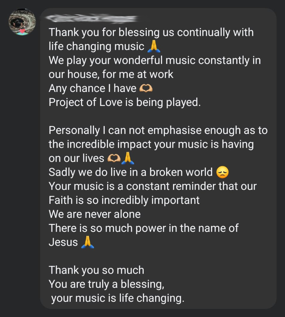Click praying hands emoji next to 'on our lives'
The width and height of the screenshot is (285, 317).
(128, 158)
